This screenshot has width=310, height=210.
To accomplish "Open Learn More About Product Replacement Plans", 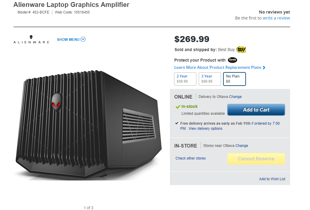I will click(218, 67).
